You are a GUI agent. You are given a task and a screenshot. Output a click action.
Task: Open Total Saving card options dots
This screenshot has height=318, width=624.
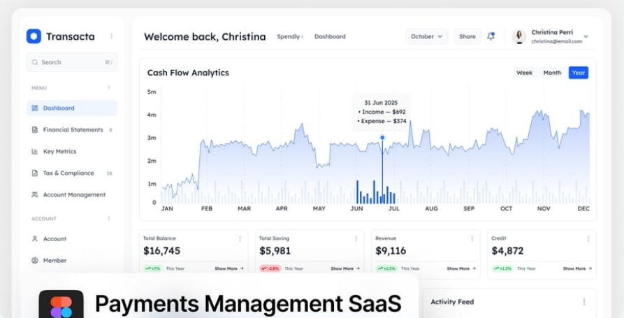[x=356, y=239]
